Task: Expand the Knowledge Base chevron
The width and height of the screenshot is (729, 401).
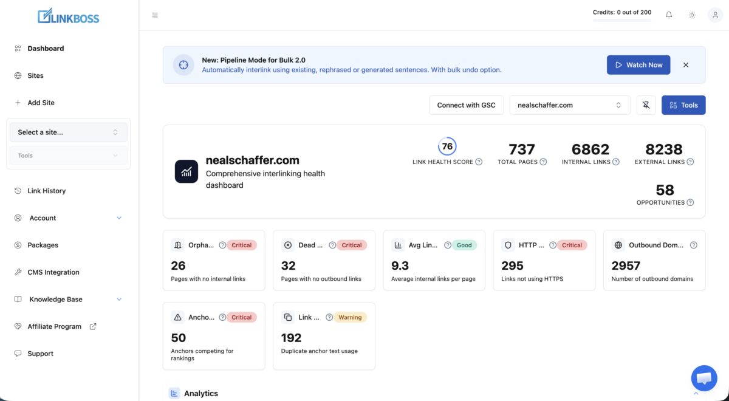Action: [119, 300]
